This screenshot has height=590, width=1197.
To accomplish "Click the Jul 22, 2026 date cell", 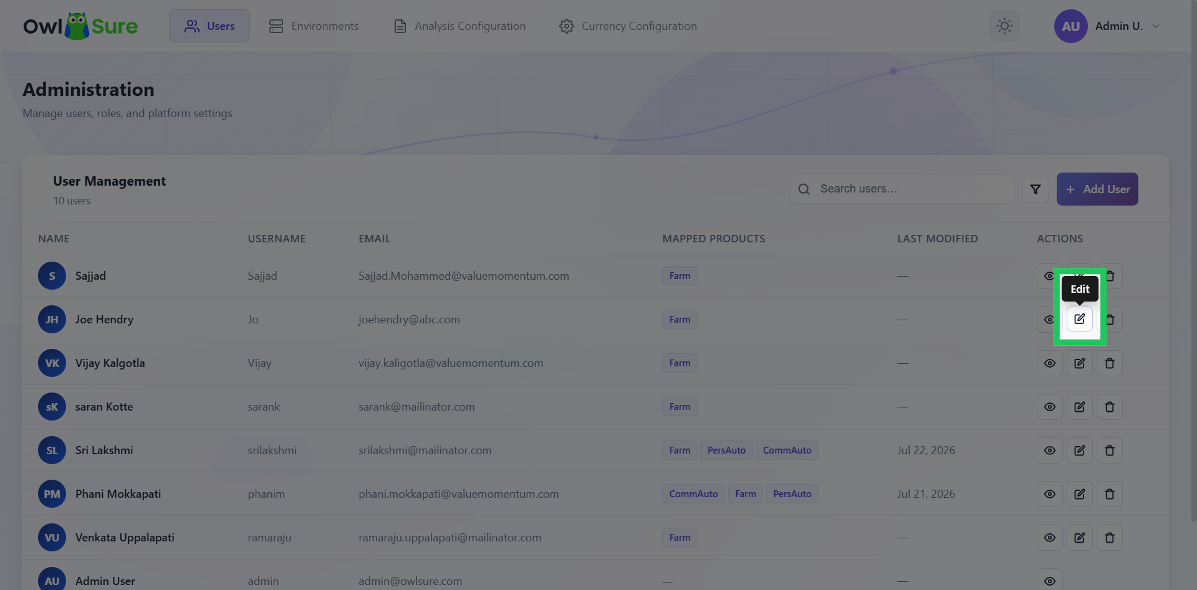I will (926, 450).
